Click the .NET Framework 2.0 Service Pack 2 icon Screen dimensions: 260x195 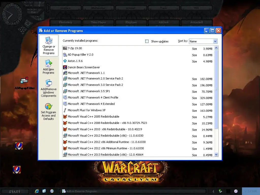(65, 78)
